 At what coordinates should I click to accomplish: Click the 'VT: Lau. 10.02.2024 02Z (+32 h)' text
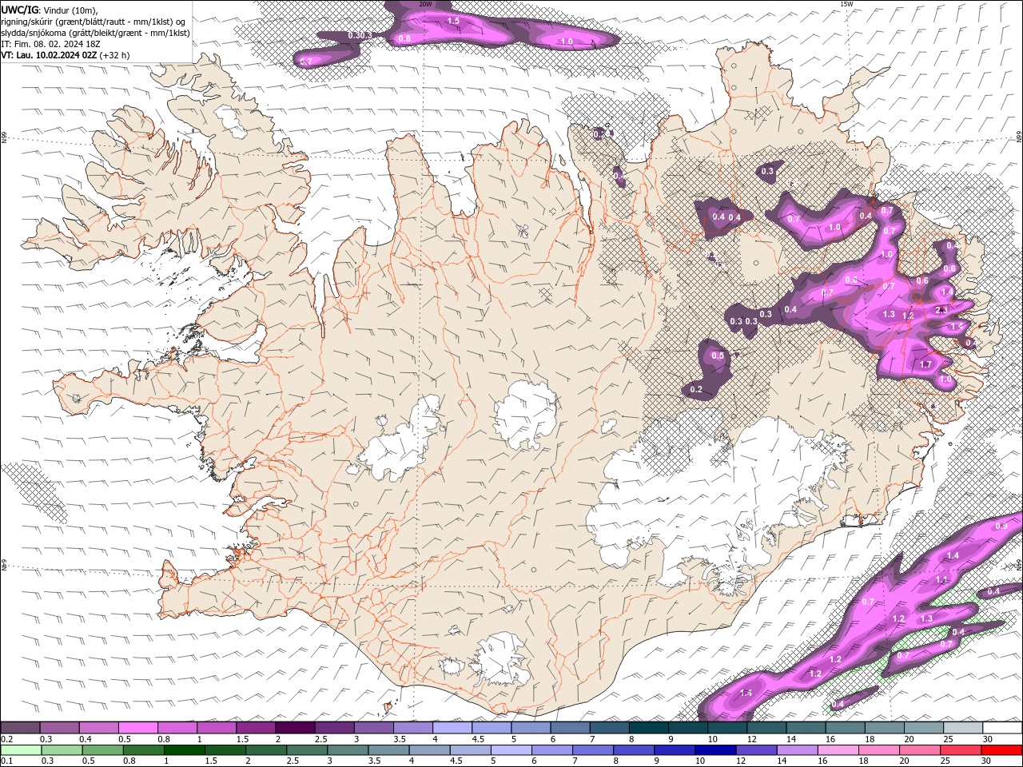[66, 55]
